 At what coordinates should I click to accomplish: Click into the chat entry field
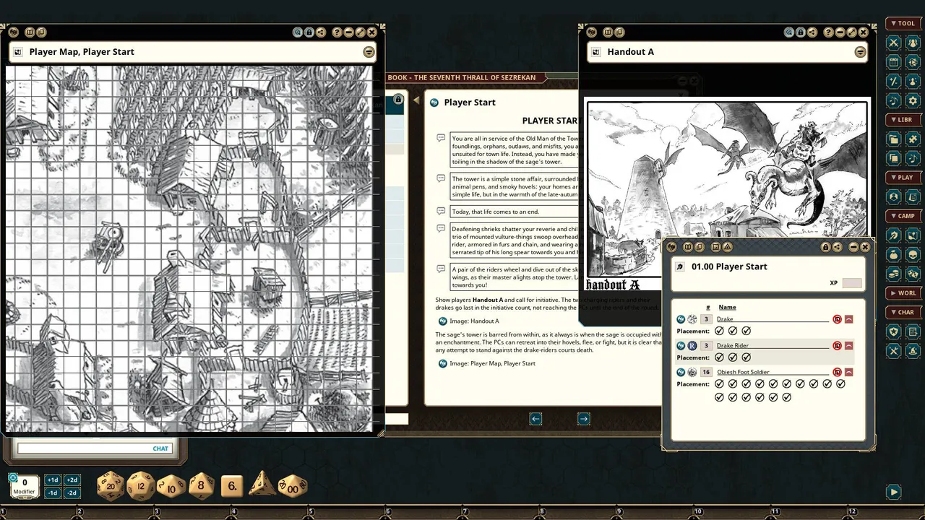click(x=94, y=448)
